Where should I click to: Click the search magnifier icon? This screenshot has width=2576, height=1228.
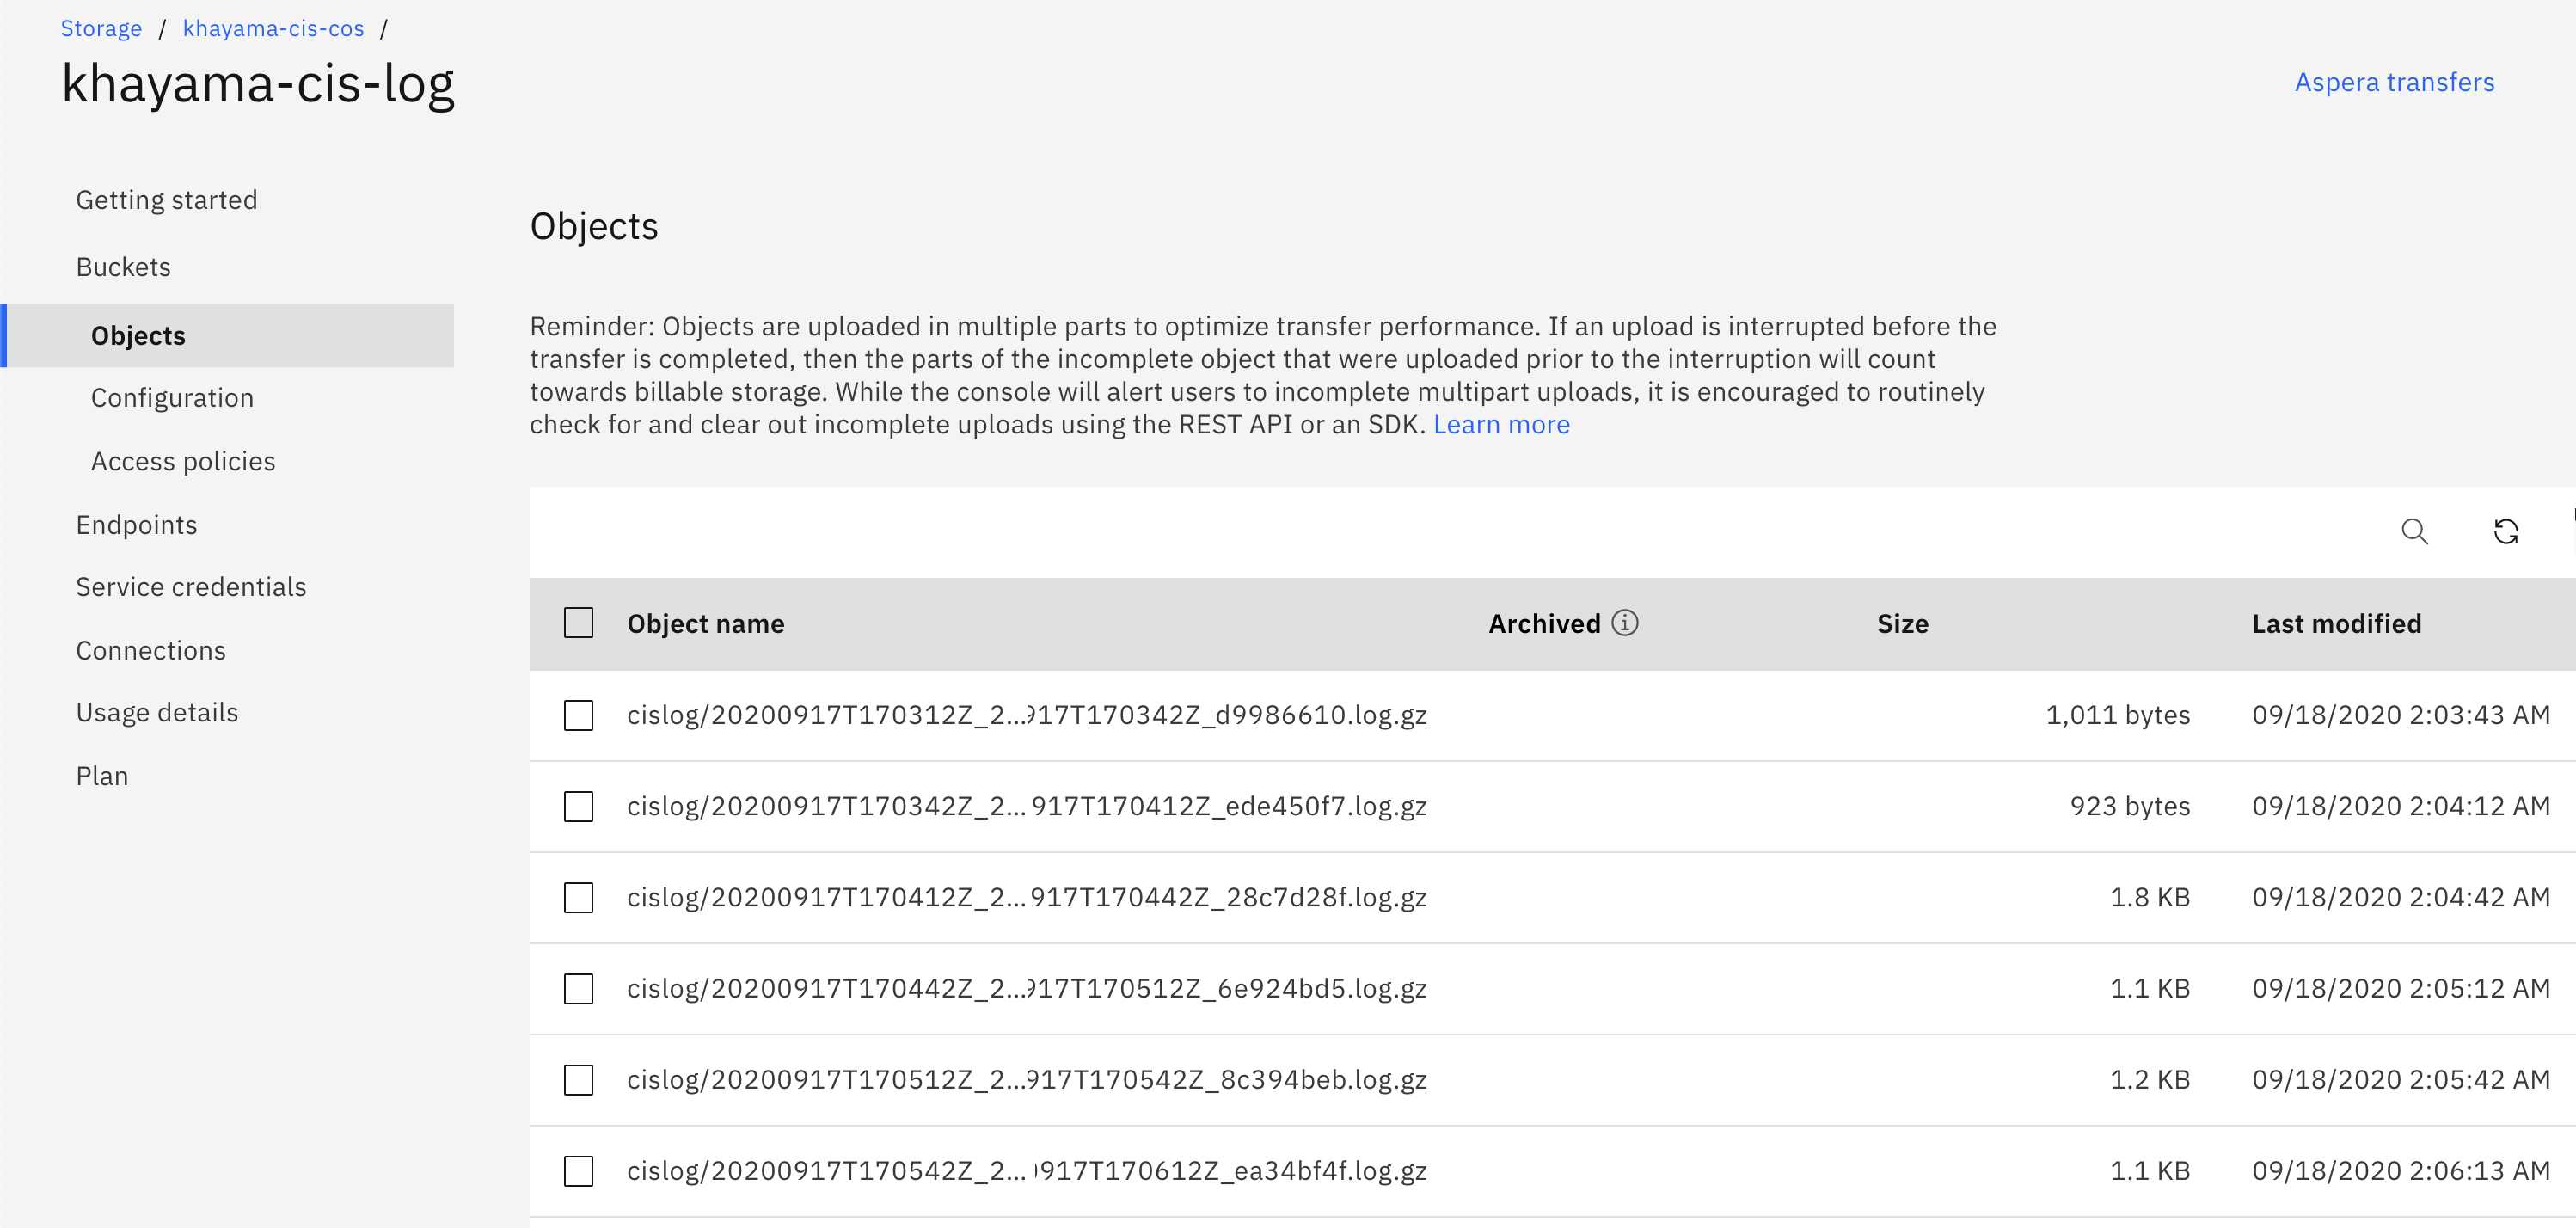tap(2414, 531)
